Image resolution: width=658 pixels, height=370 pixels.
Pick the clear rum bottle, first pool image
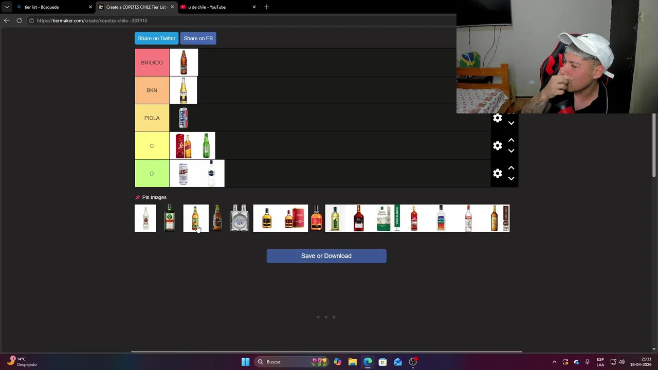[145, 218]
